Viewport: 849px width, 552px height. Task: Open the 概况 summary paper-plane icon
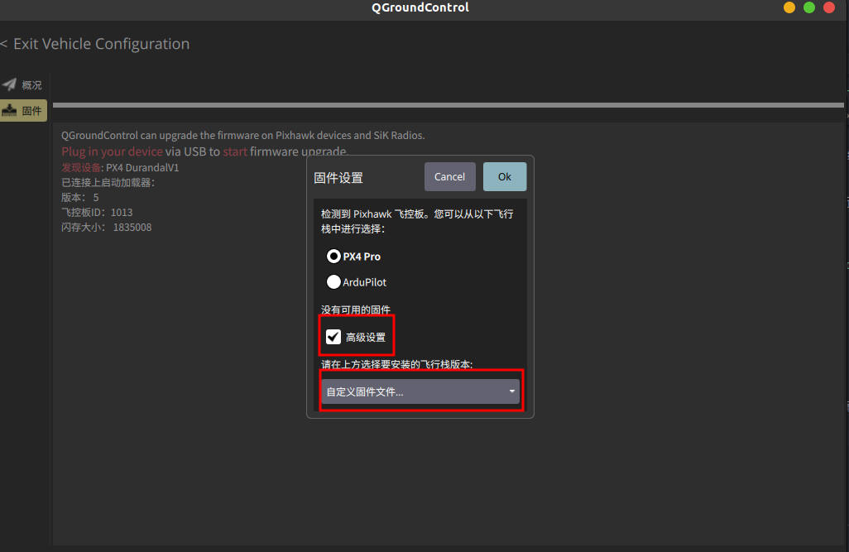pyautogui.click(x=10, y=84)
